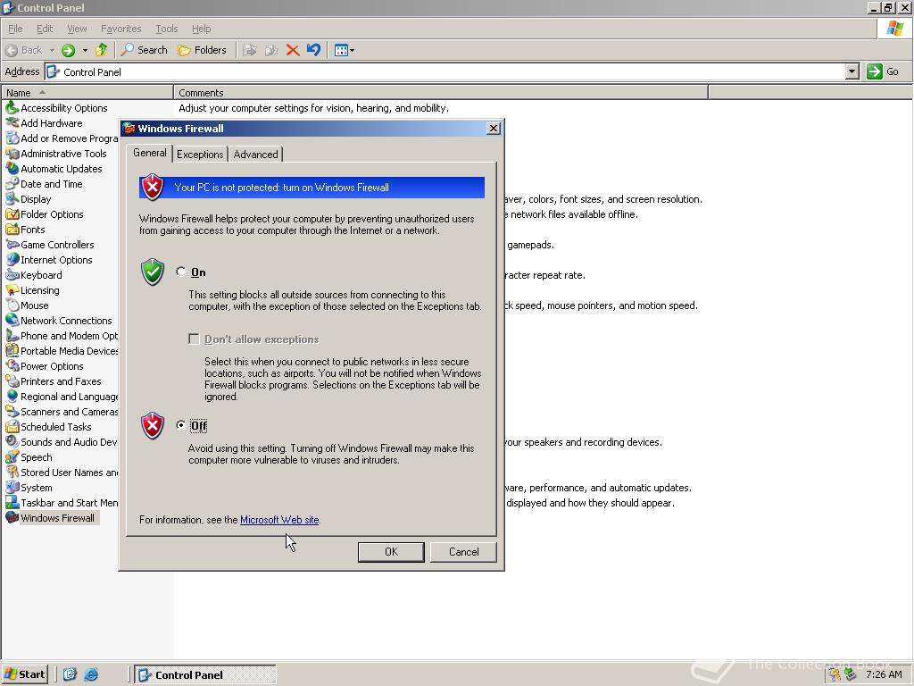
Task: Launch Internet Explorer from quick launch
Action: pos(91,675)
